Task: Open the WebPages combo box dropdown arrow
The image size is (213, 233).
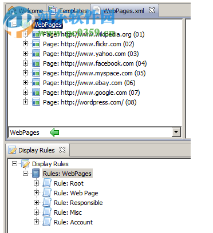Action: pos(176,132)
